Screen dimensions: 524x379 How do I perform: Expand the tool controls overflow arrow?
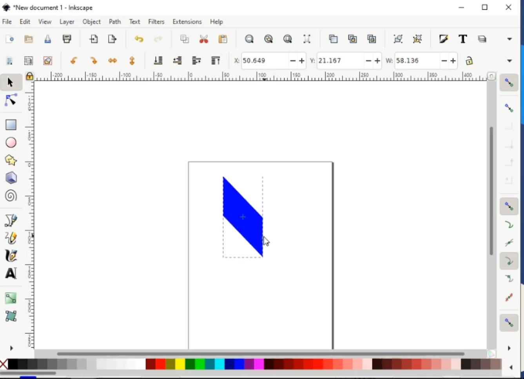tap(509, 61)
